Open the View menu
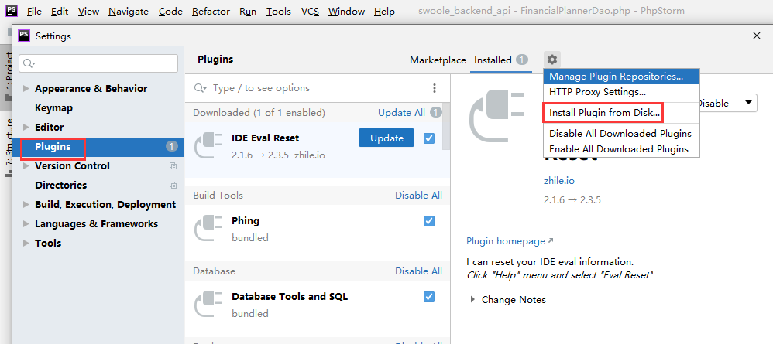773x344 pixels. (88, 12)
